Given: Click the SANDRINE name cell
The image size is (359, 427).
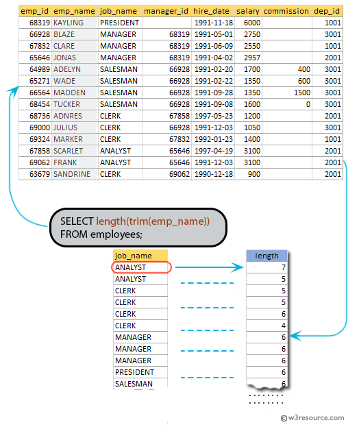Looking at the screenshot, I should click(74, 174).
